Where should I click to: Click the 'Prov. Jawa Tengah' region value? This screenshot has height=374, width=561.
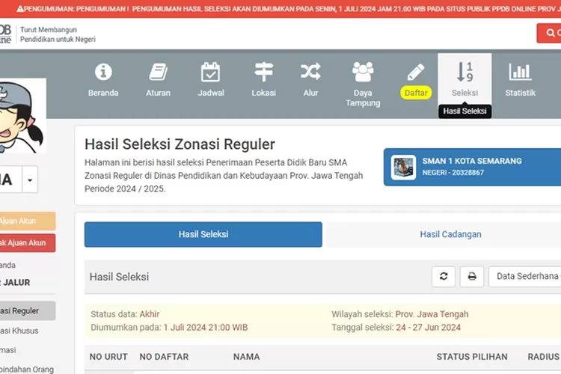tap(432, 314)
